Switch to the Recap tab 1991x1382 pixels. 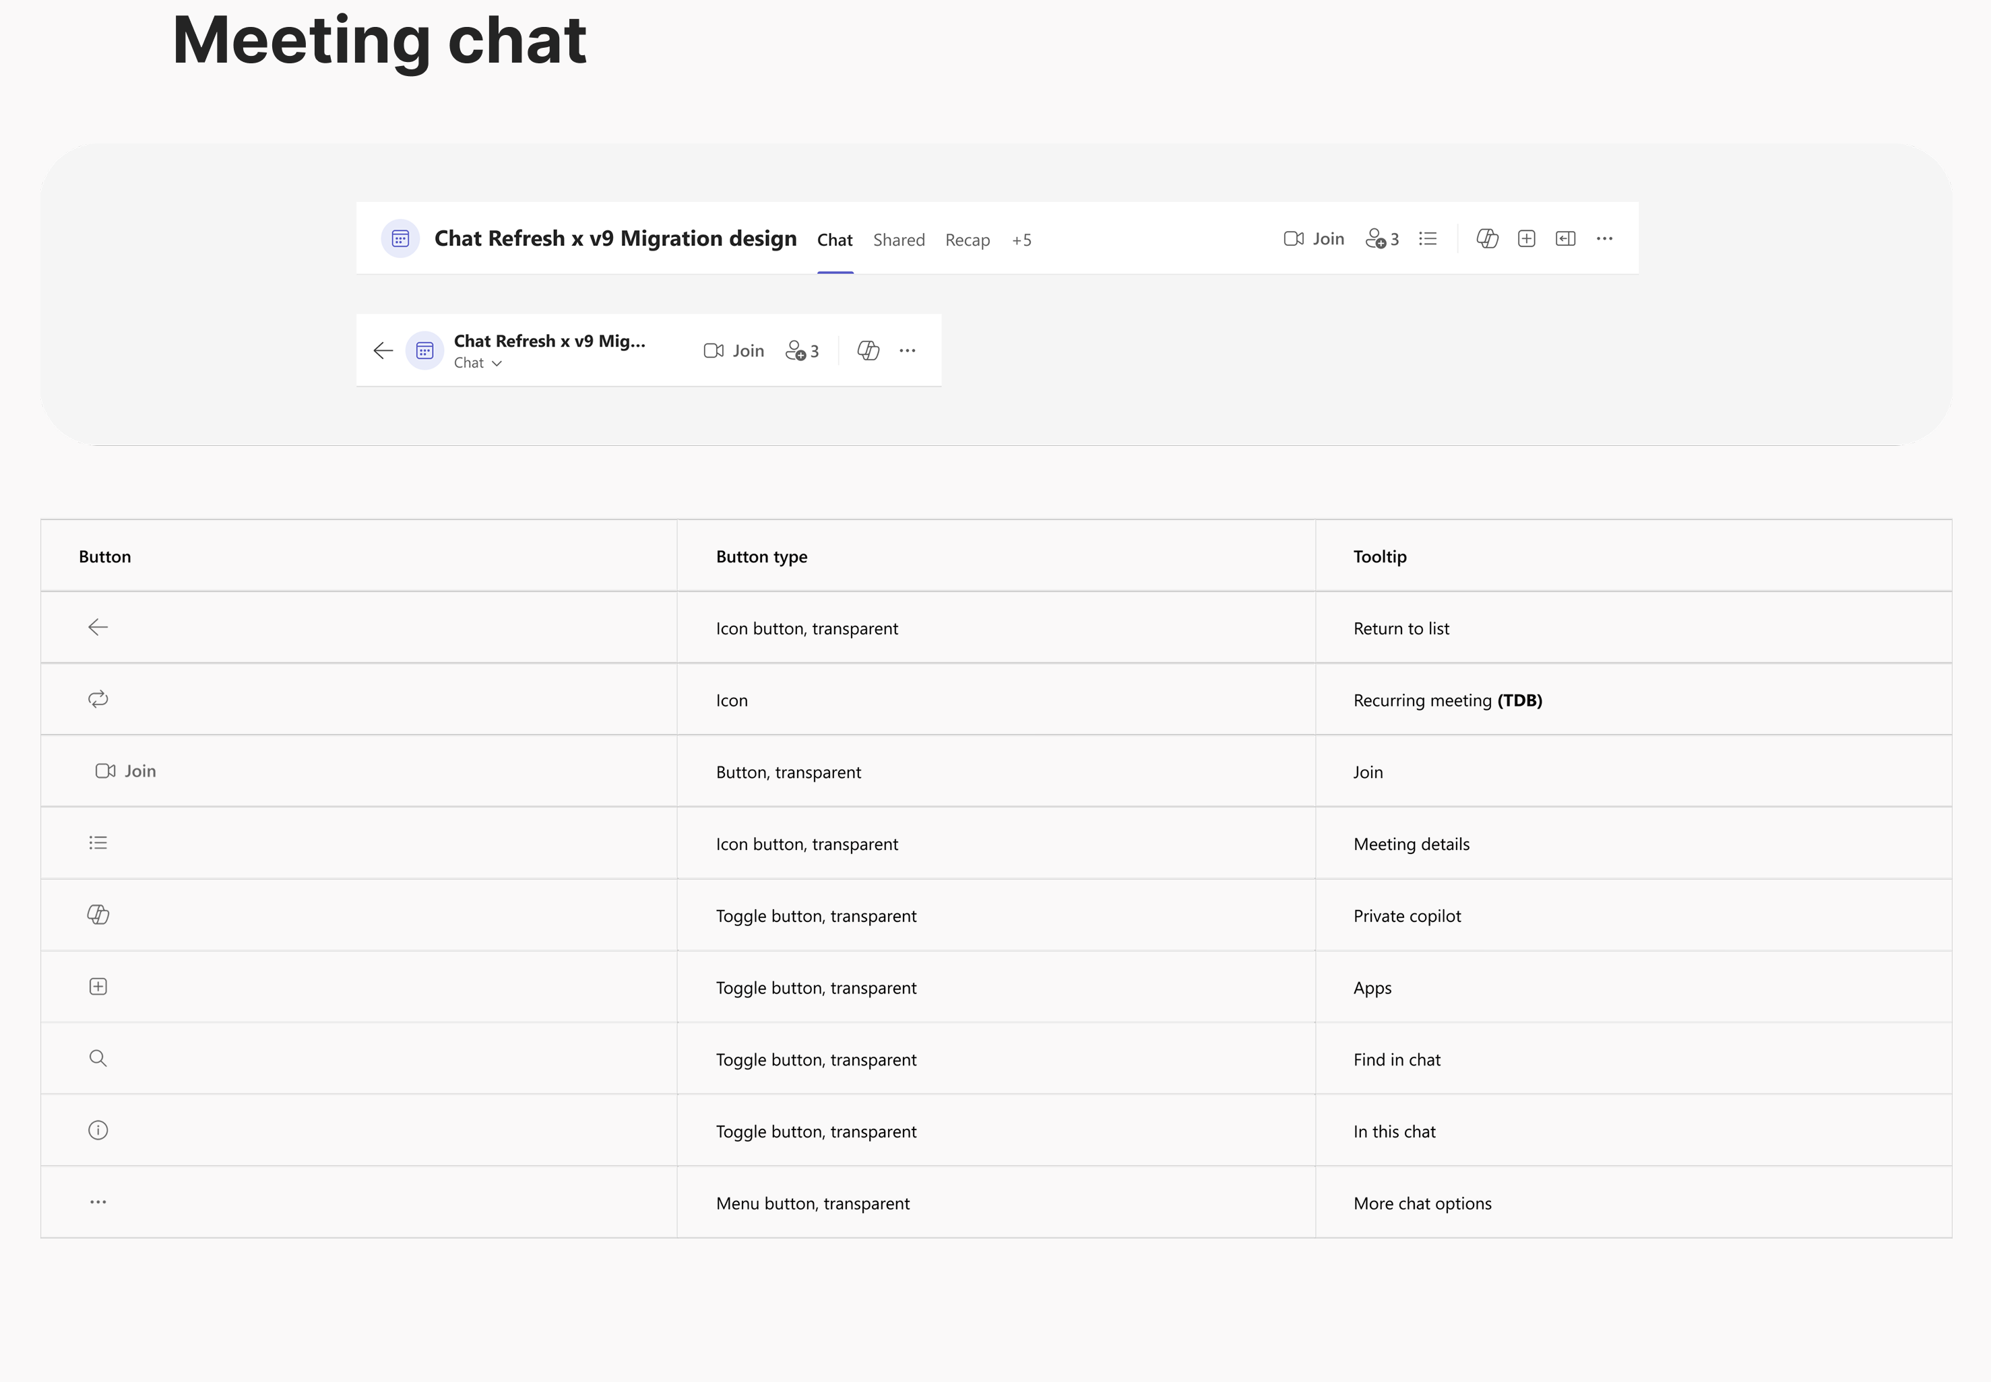click(968, 240)
